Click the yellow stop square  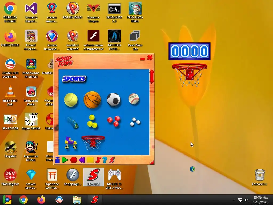pos(90,160)
